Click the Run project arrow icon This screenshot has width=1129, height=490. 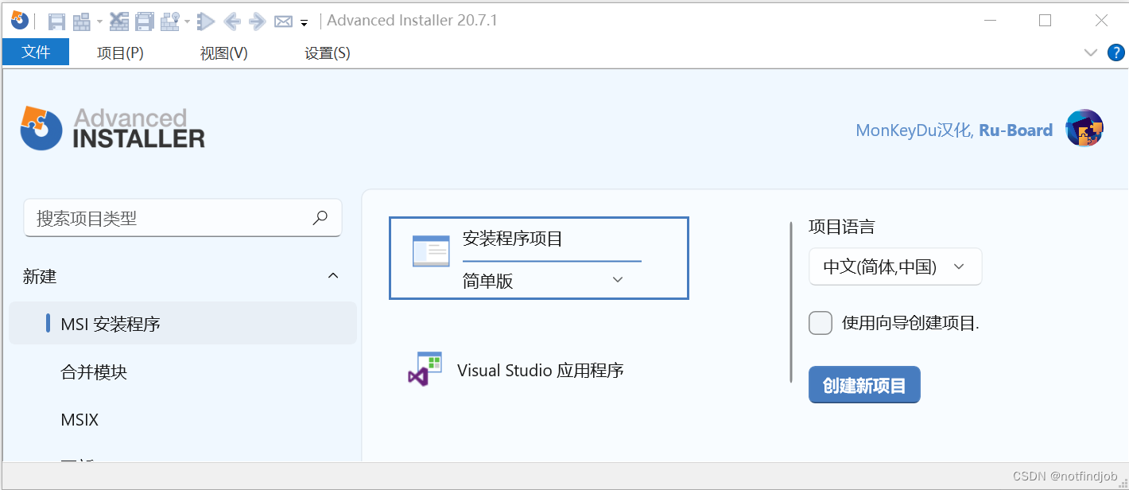(x=206, y=21)
